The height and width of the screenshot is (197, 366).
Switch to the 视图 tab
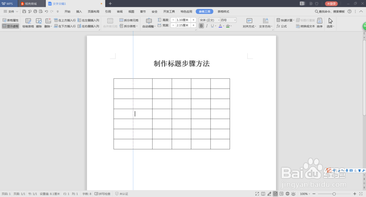click(131, 11)
